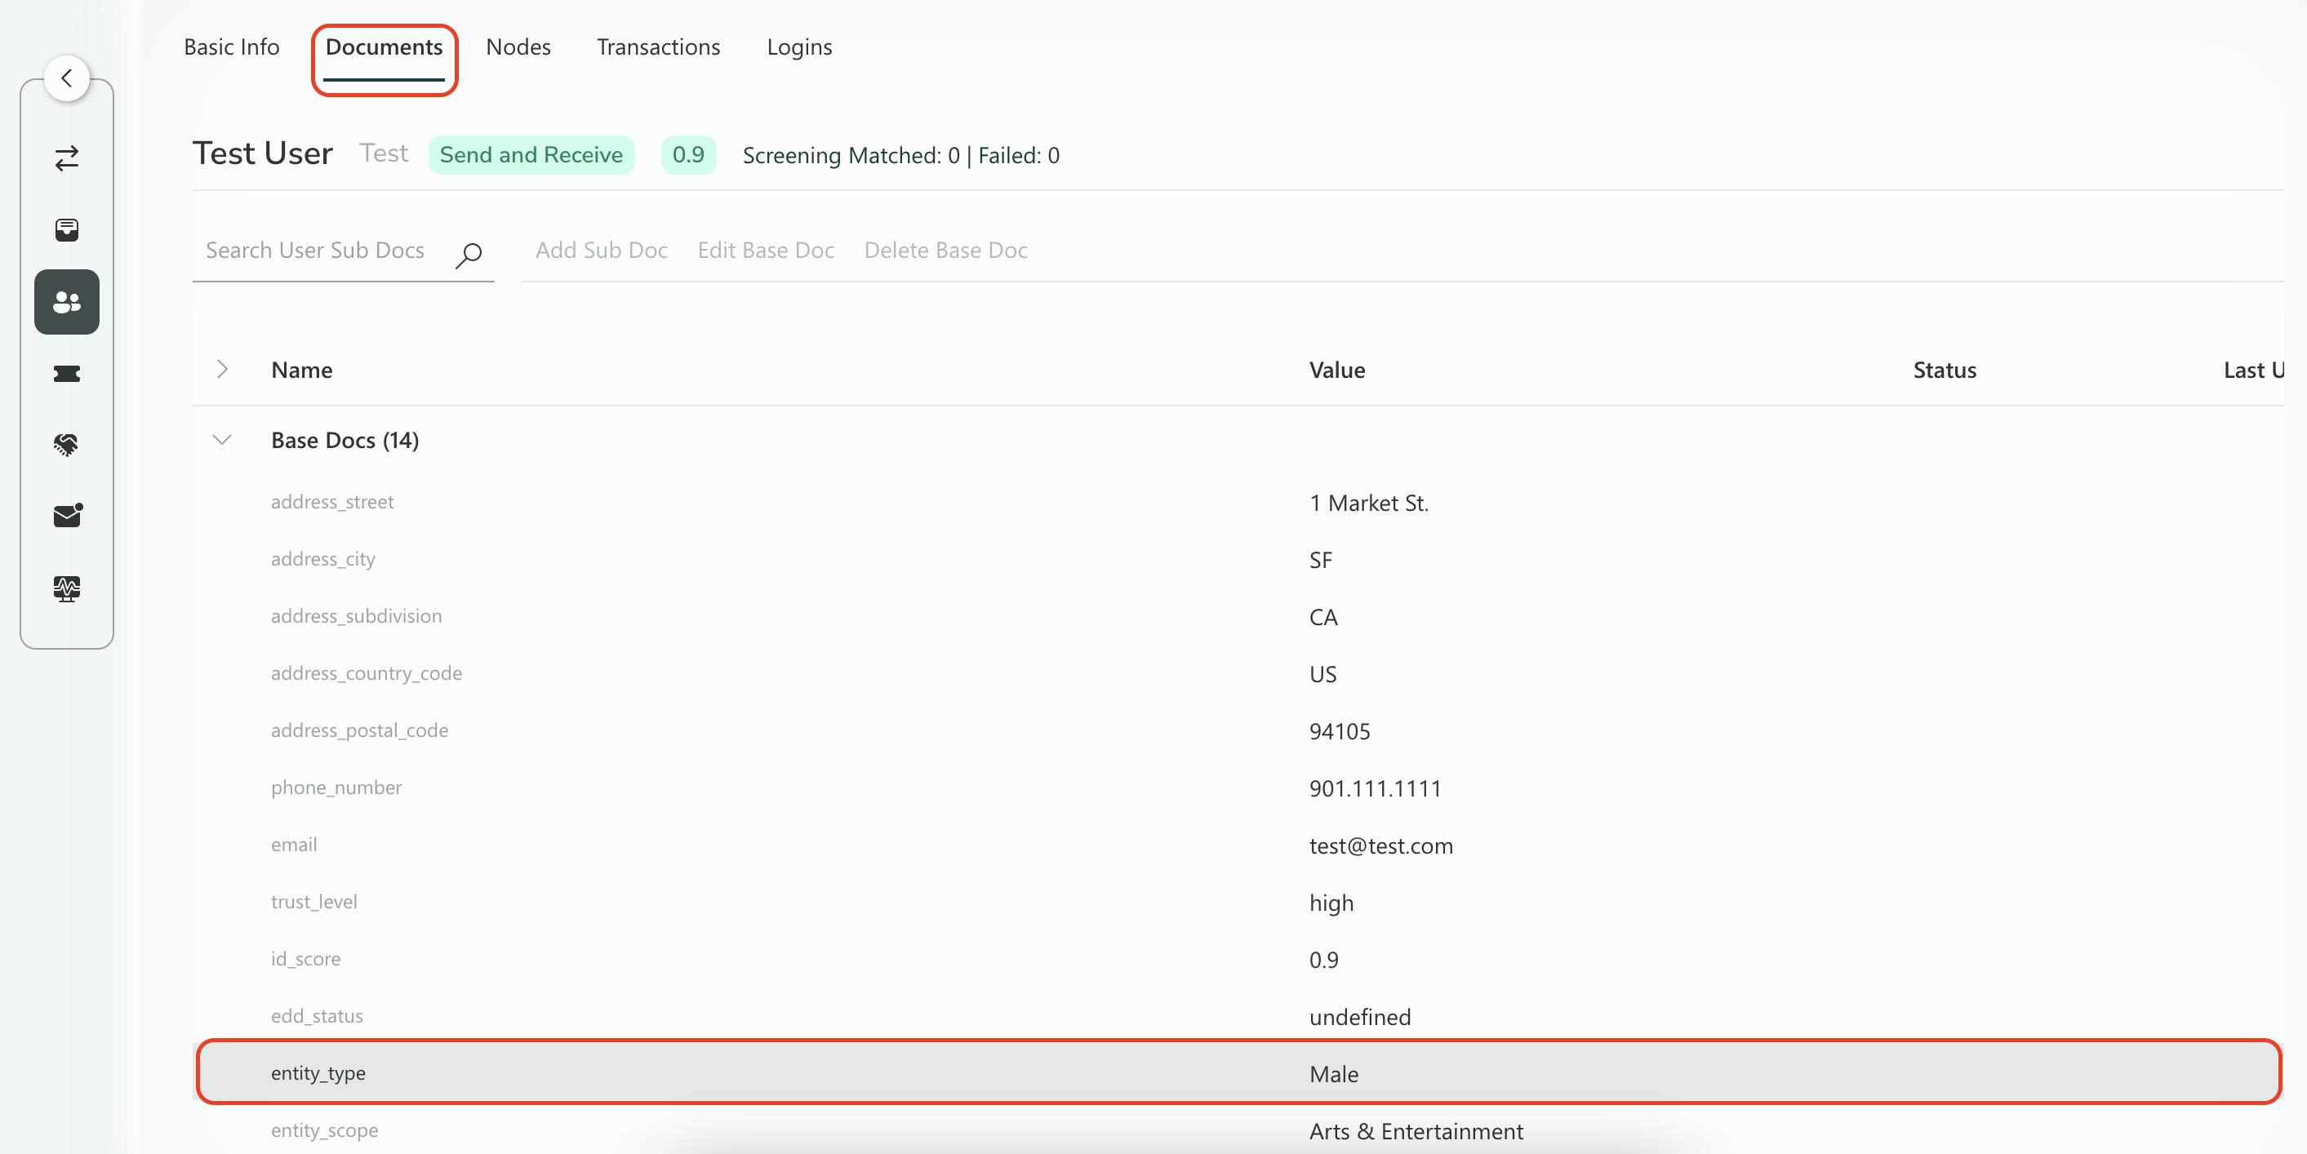Click Delete Base Doc

[945, 250]
